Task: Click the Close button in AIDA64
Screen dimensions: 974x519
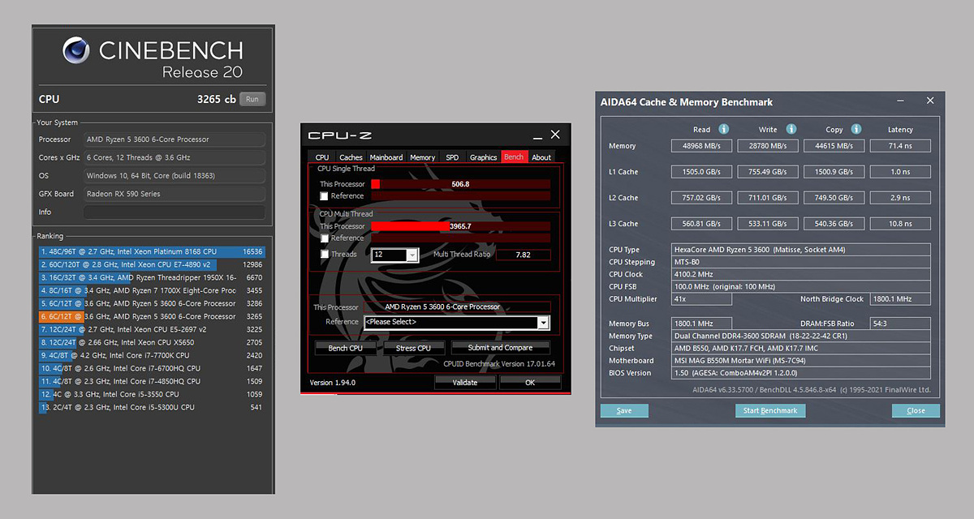Action: coord(916,410)
